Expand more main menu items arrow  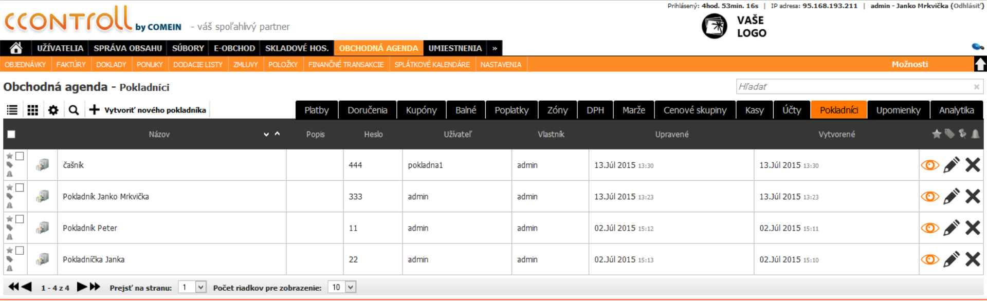(495, 48)
